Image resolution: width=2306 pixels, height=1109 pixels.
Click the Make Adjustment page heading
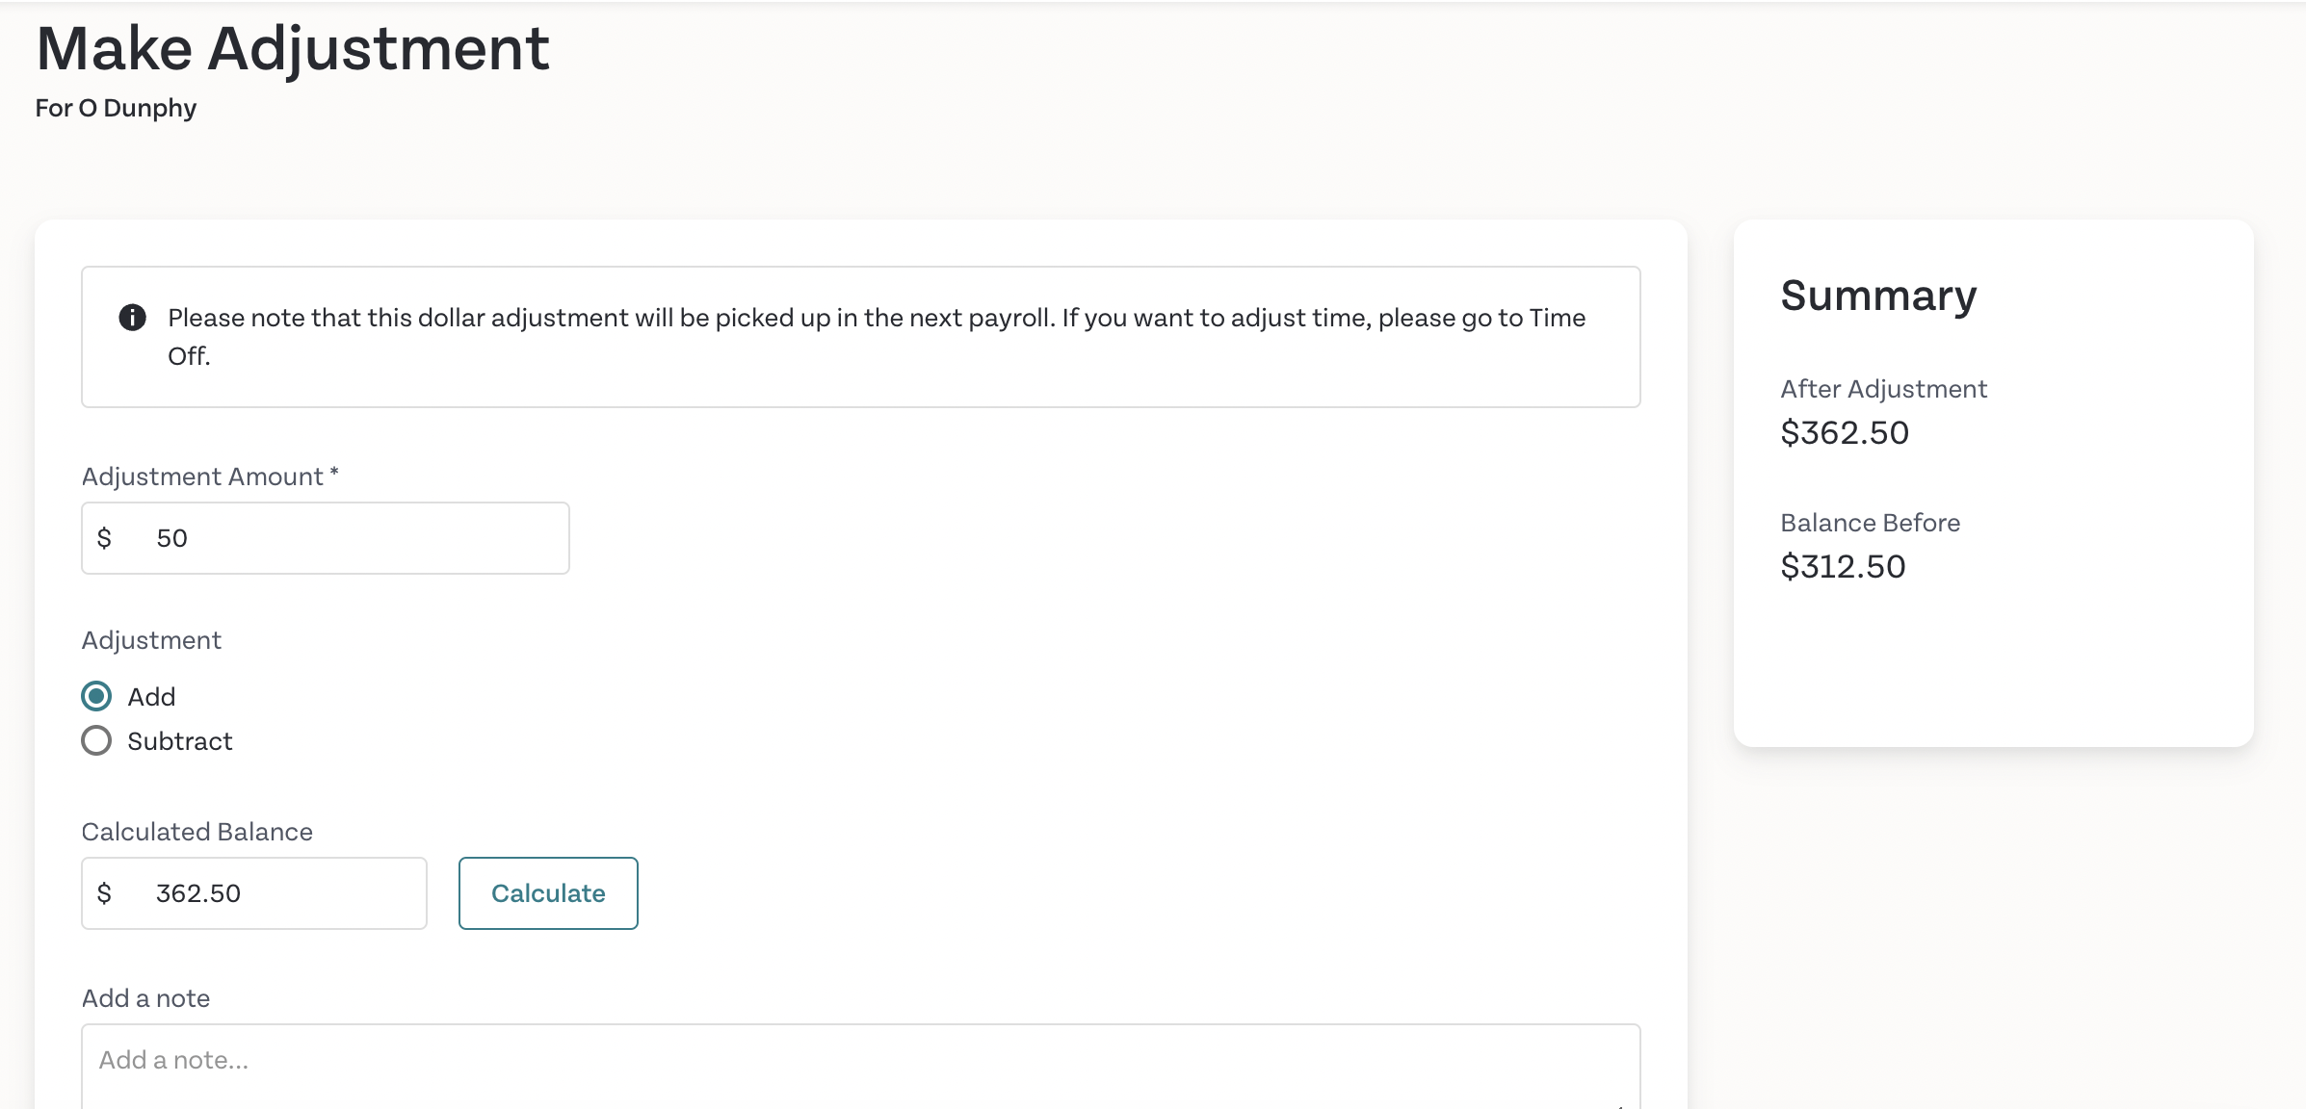click(293, 48)
